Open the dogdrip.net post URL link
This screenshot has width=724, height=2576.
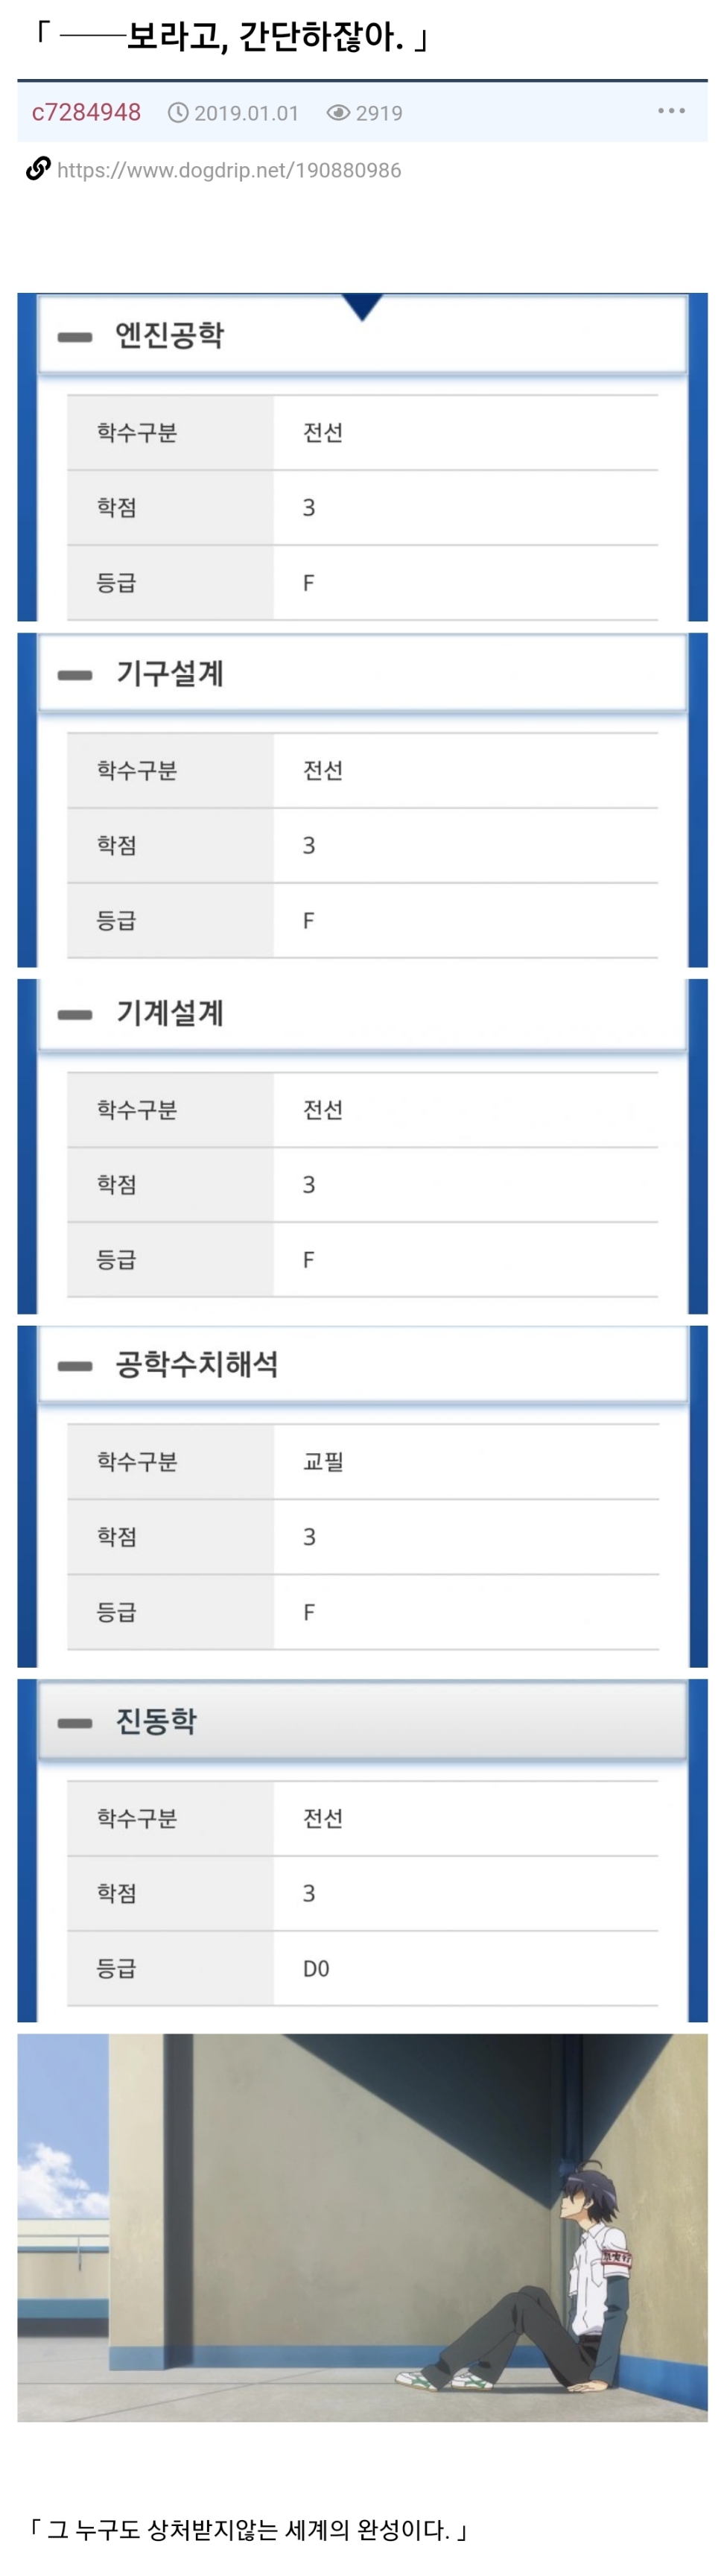(x=229, y=170)
